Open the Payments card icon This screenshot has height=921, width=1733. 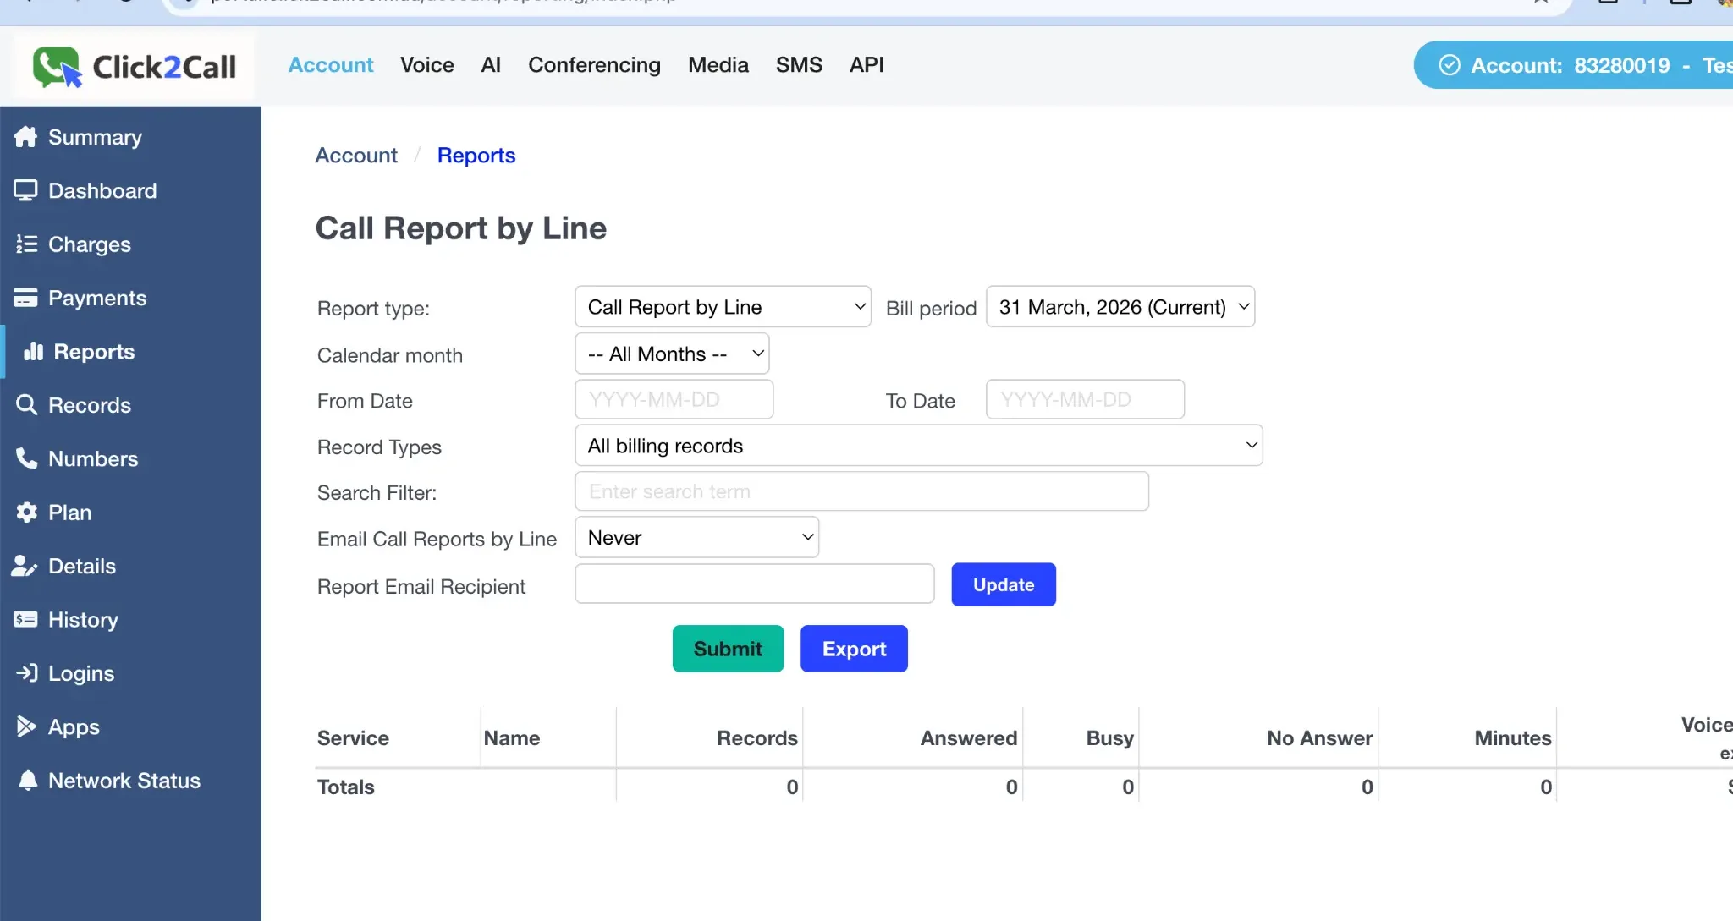[x=26, y=298]
